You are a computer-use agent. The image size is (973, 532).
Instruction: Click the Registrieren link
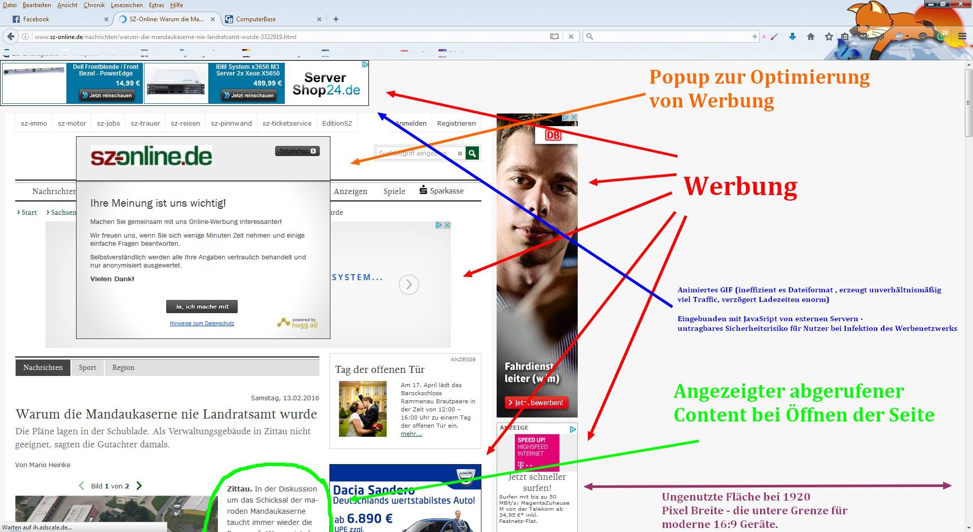456,123
